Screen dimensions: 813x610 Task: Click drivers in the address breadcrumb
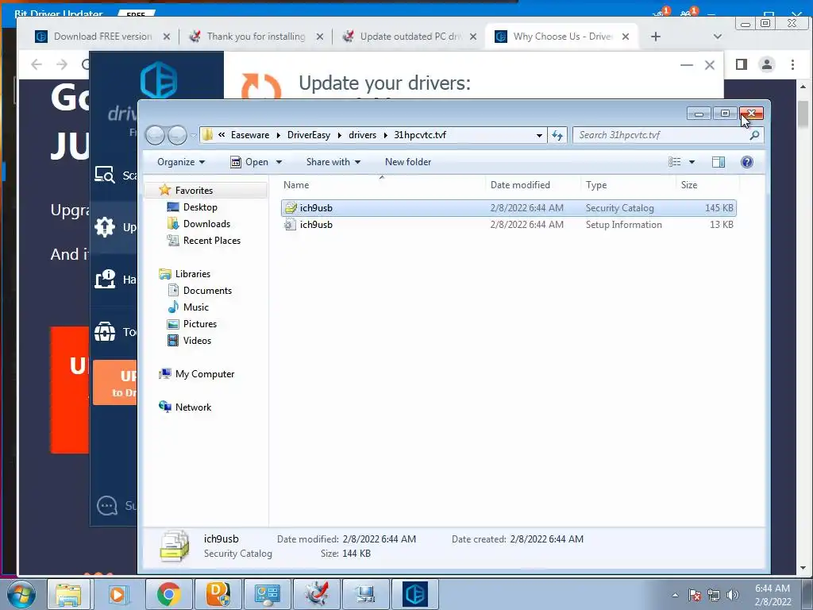362,135
